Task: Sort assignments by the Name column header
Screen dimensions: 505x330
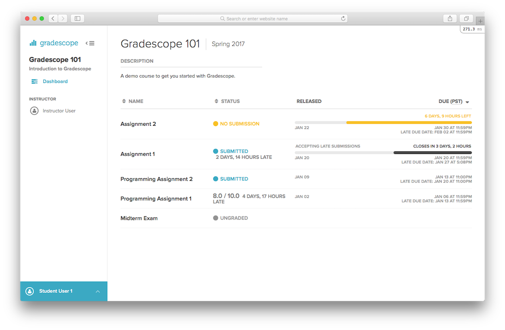Action: click(x=133, y=101)
